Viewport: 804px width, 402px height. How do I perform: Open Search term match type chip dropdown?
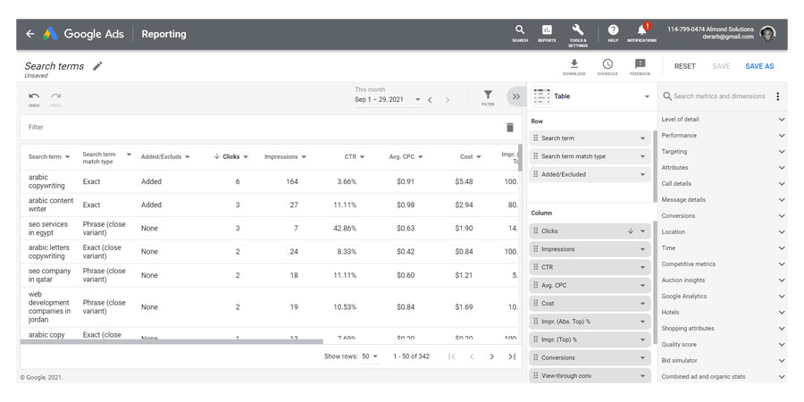click(x=642, y=156)
